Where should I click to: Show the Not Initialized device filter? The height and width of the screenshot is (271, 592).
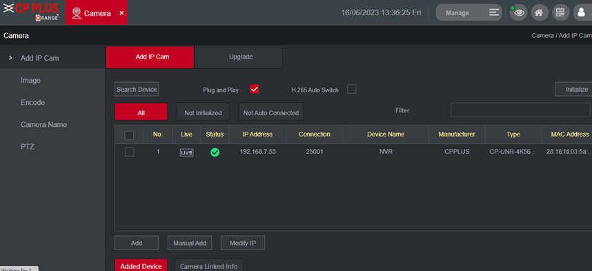click(203, 112)
